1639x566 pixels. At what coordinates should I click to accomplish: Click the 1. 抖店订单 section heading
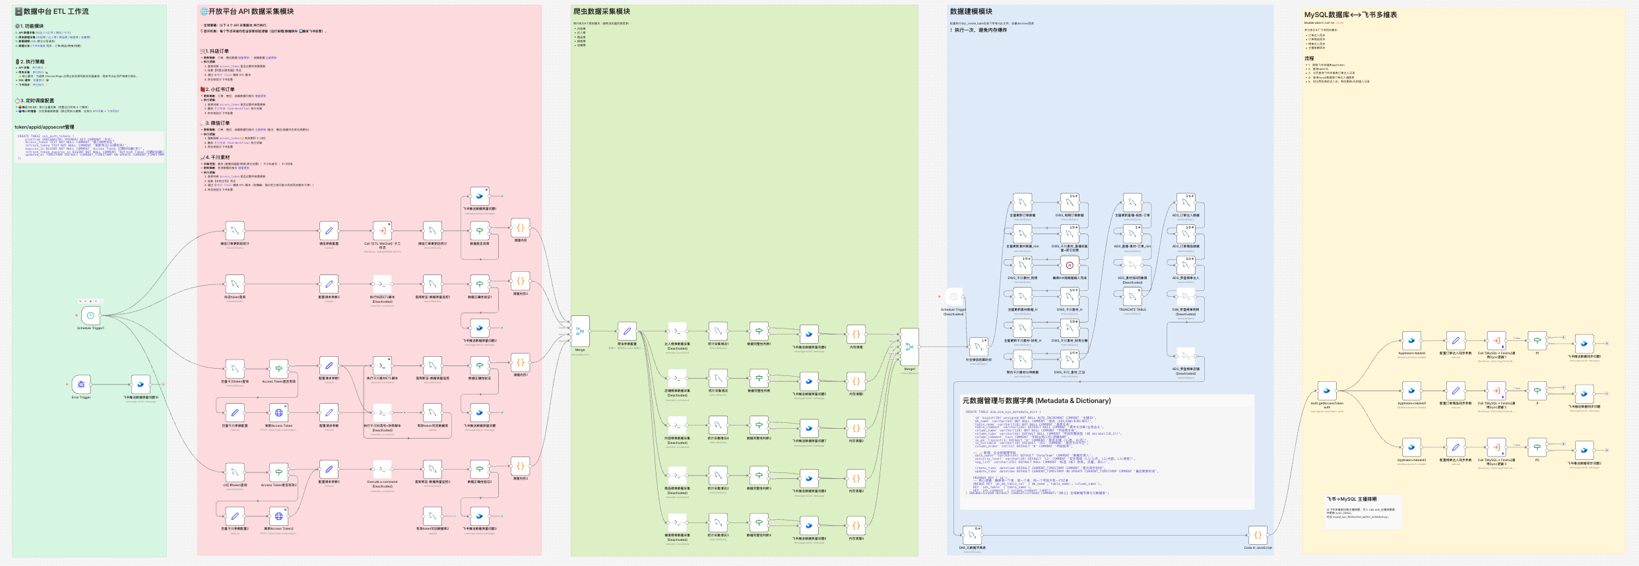click(x=215, y=51)
